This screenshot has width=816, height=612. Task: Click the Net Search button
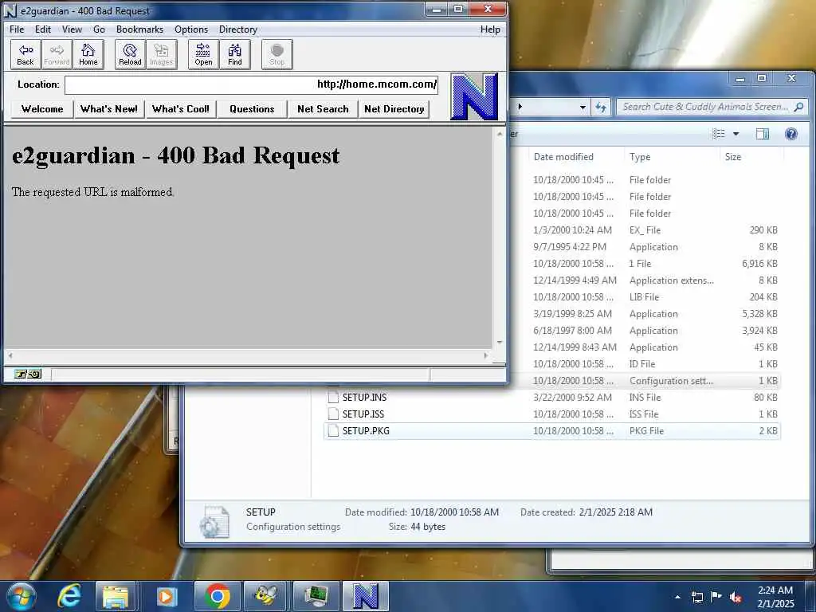pos(323,109)
